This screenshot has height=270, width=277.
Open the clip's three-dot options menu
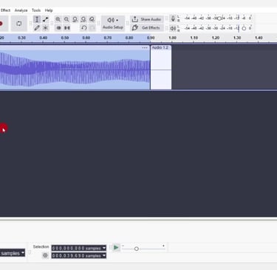145,48
